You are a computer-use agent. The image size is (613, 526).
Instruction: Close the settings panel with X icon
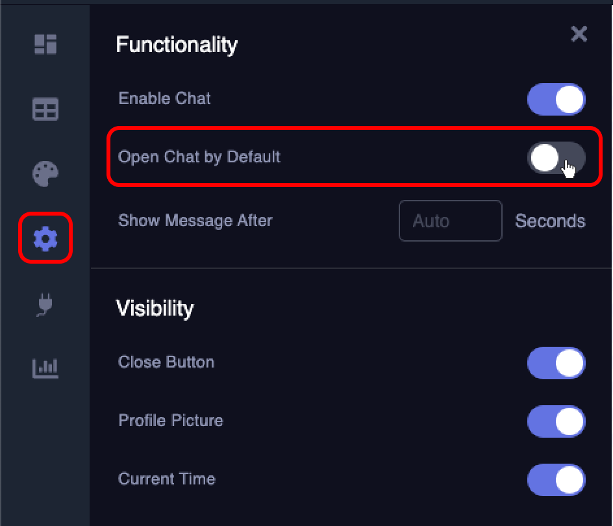click(579, 34)
